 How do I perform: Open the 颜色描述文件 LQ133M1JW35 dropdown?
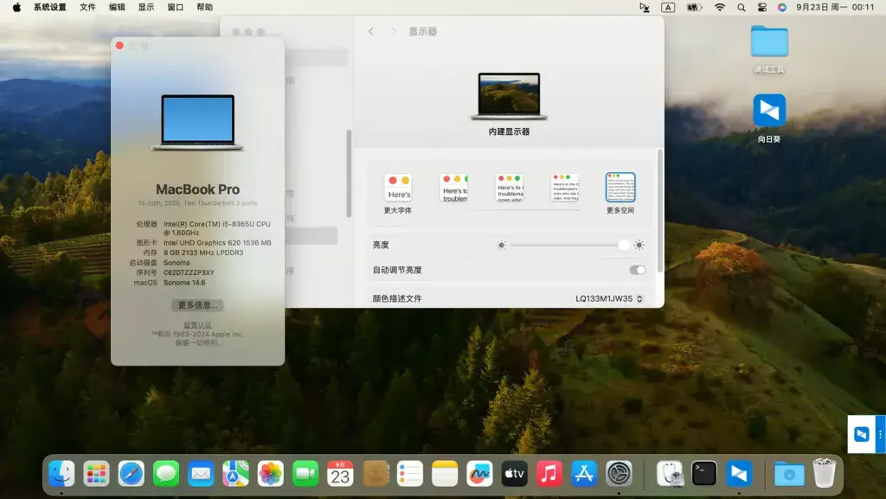click(x=609, y=298)
